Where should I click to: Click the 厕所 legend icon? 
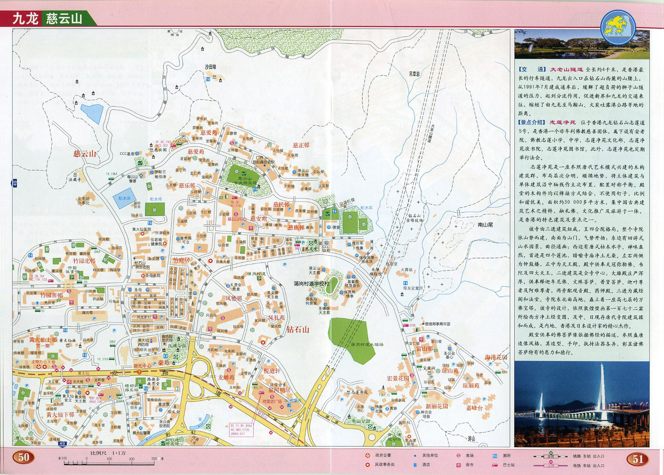[495, 455]
